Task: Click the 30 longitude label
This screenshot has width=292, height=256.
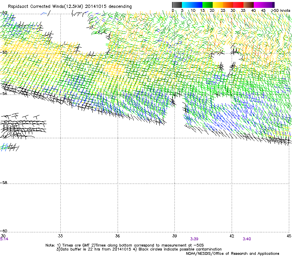Action: pos(3,236)
